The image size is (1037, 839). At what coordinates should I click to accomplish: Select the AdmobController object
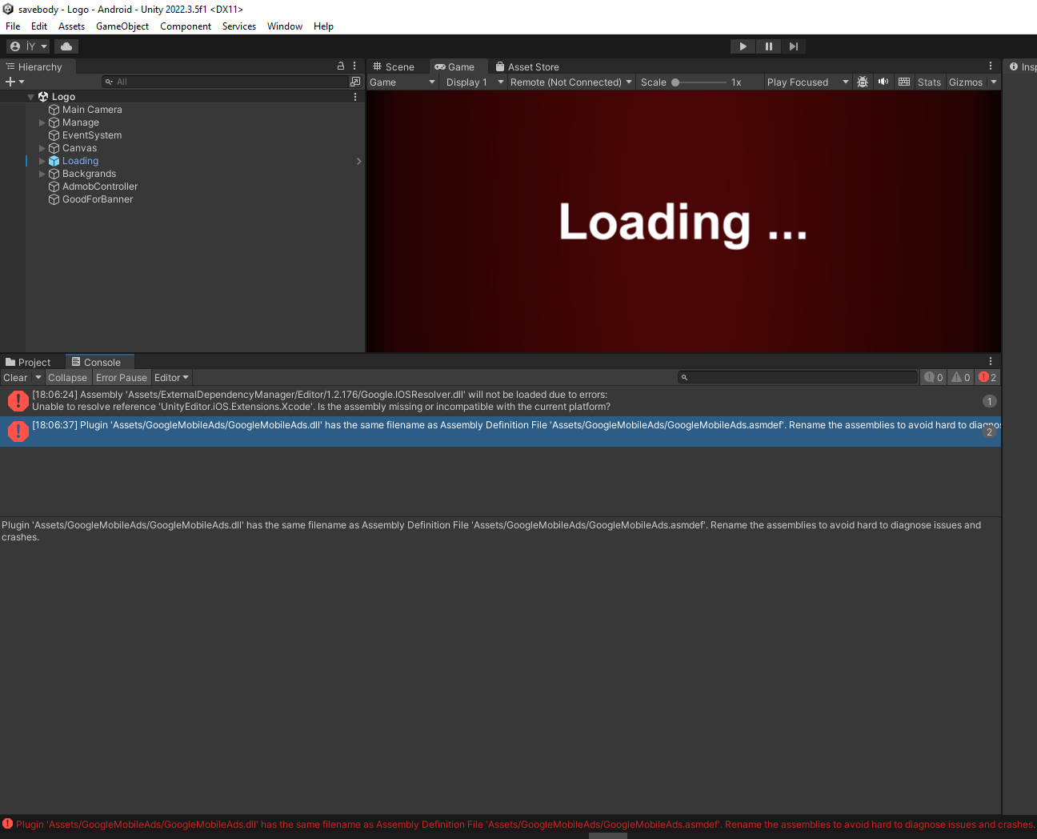100,187
